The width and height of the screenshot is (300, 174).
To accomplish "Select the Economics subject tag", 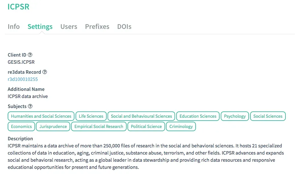I will 21,127.
